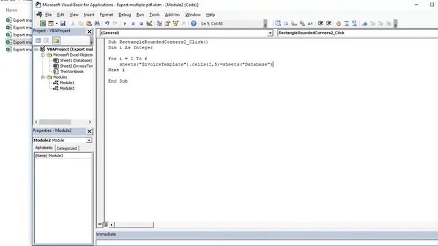Switch to the Alphabetic properties tab
The image size is (438, 246).
coord(44,148)
